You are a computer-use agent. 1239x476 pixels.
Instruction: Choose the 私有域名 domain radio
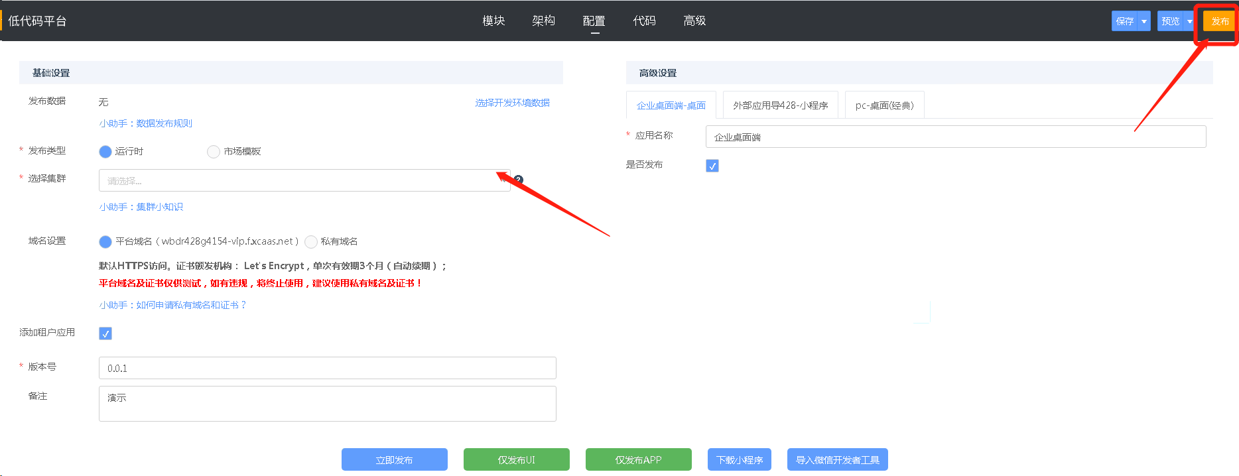pos(311,241)
